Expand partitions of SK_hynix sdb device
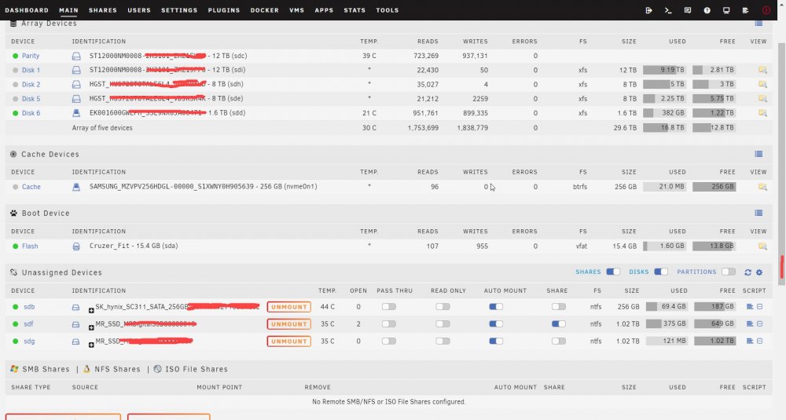This screenshot has height=420, width=786. pos(91,311)
